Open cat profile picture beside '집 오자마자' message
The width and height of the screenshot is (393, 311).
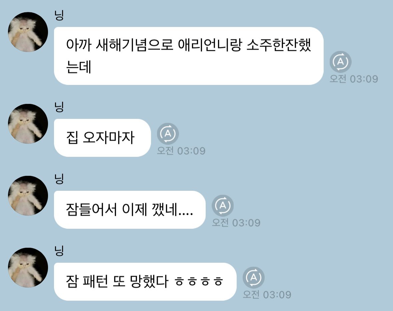pos(28,124)
